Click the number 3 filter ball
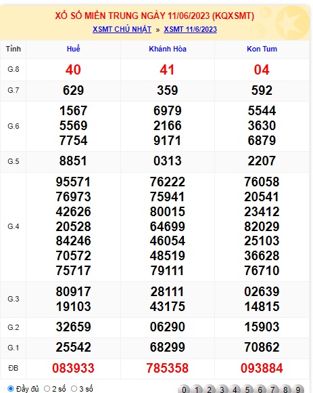The height and width of the screenshot is (393, 313). coord(222,389)
